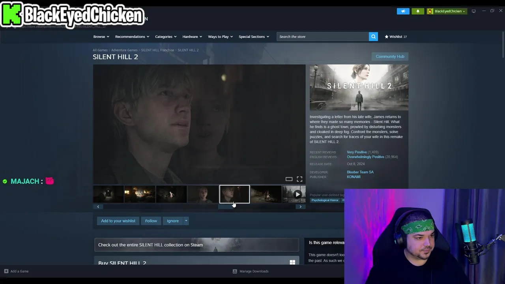
Task: Click the Ignore button
Action: tap(173, 221)
